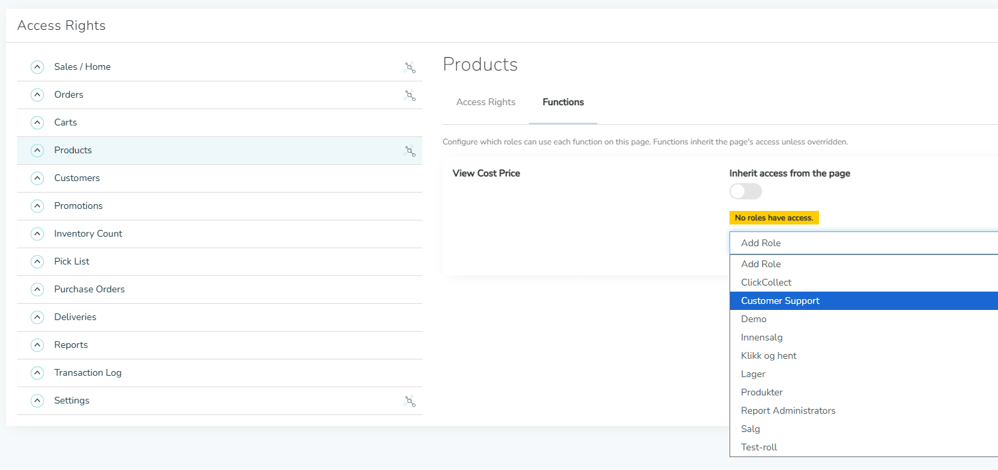The width and height of the screenshot is (998, 470).
Task: Open the Add Role combo box
Action: click(x=864, y=243)
